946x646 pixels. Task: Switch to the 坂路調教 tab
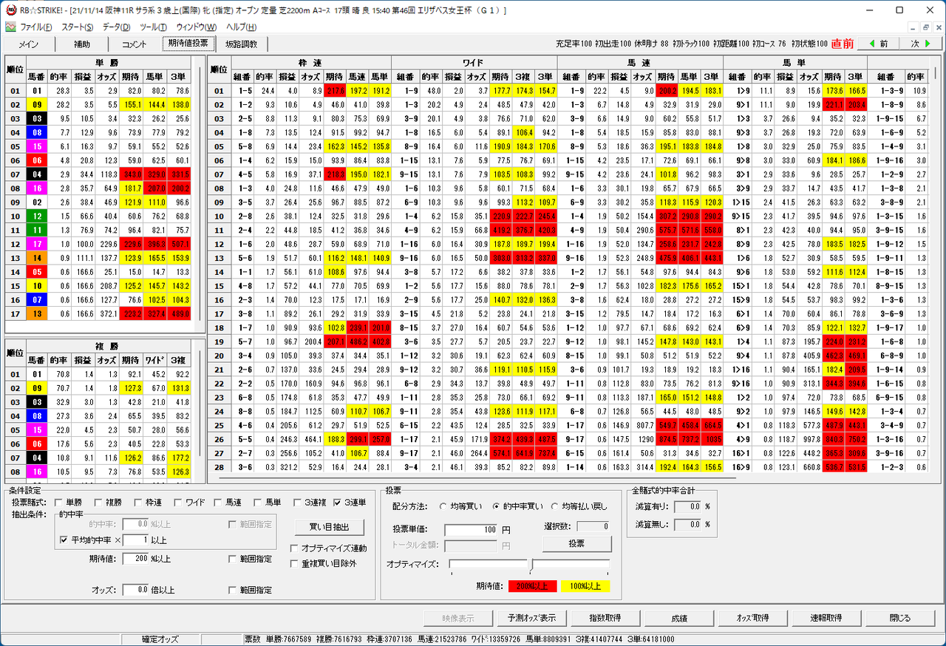tap(242, 44)
